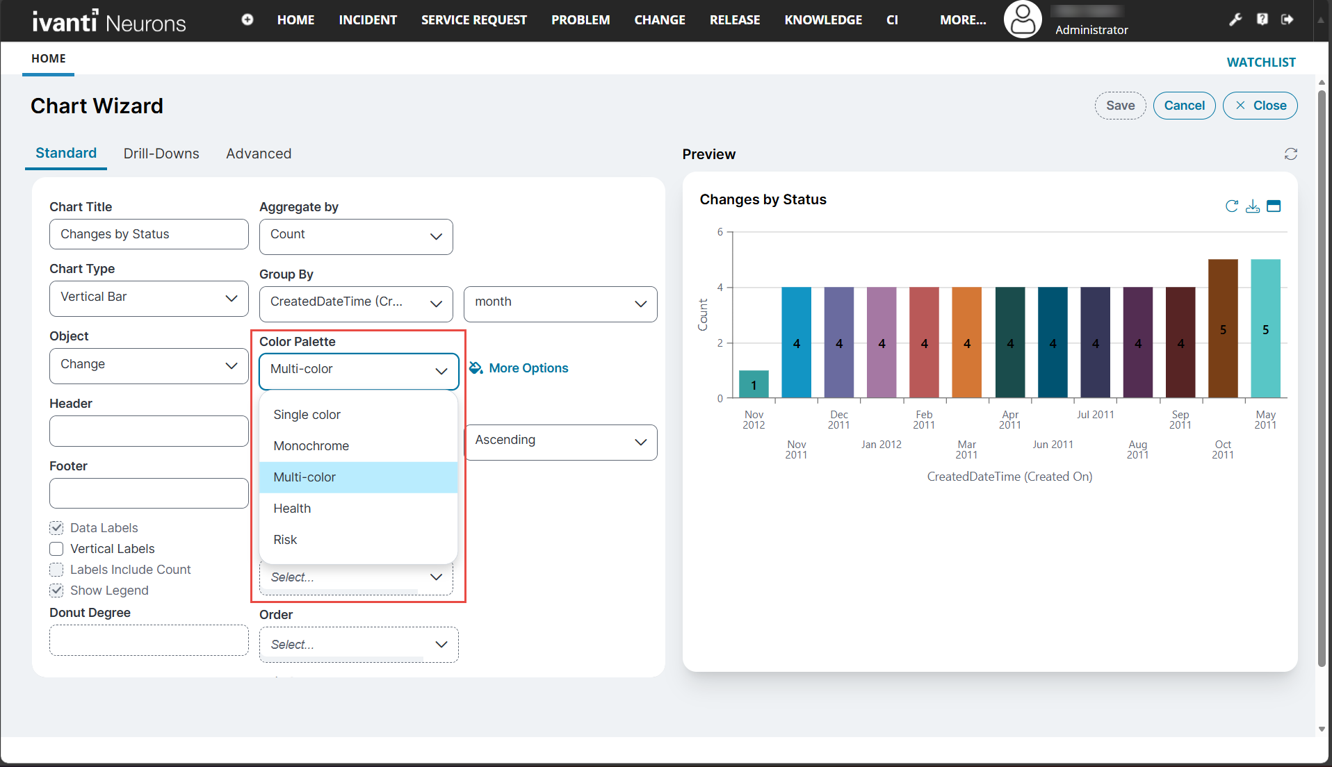Click the Administrator user avatar
This screenshot has height=767, width=1332.
point(1022,20)
